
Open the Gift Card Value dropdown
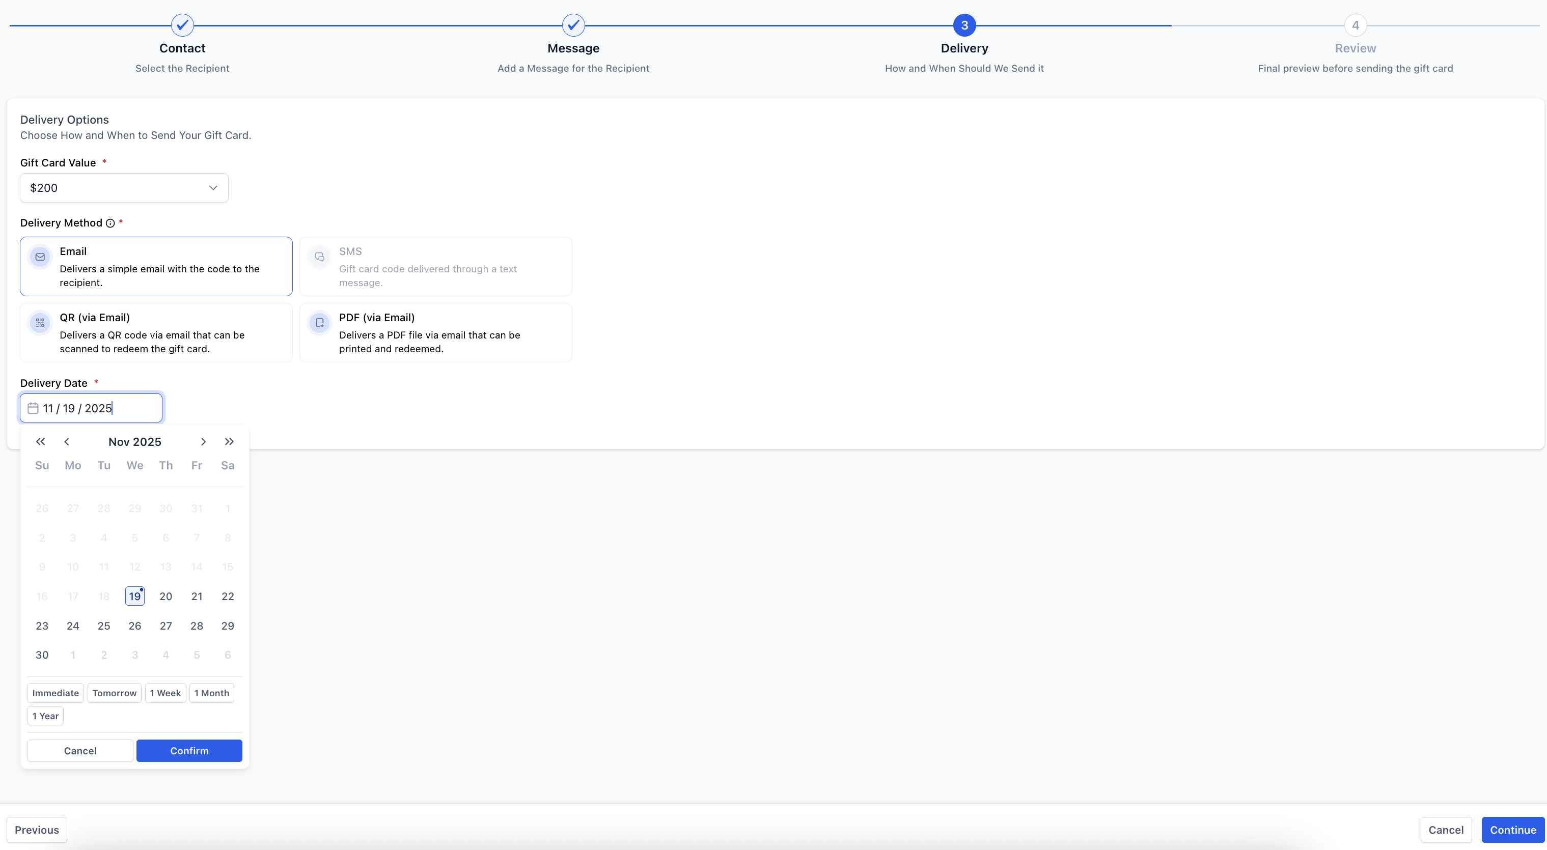(x=124, y=188)
